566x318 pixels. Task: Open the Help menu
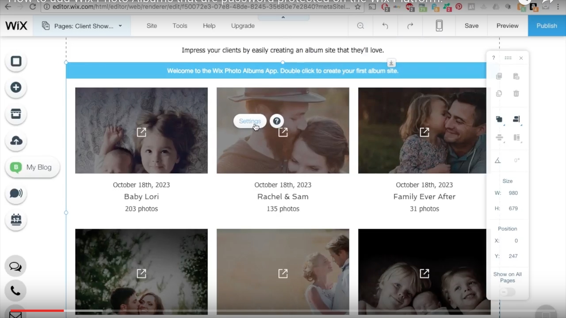click(x=209, y=26)
